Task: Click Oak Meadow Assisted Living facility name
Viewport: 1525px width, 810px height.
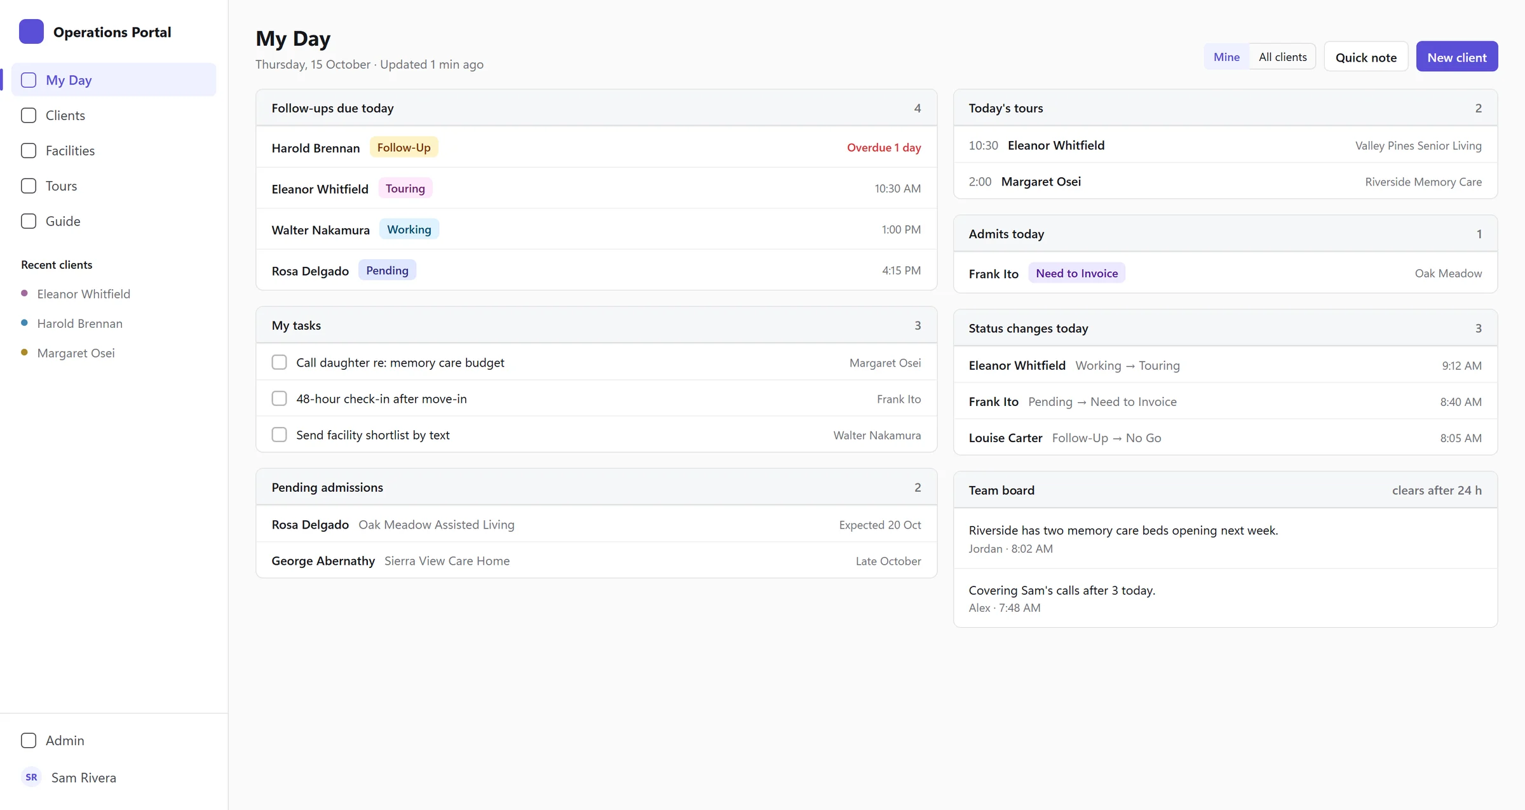Action: [x=437, y=524]
